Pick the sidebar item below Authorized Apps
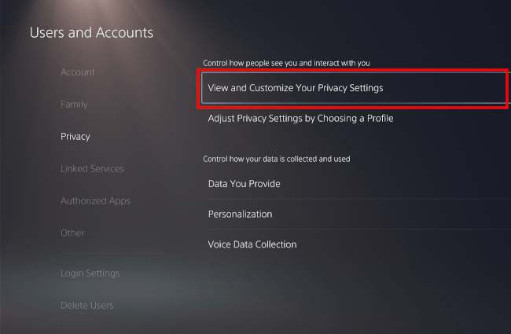Screen dimensions: 511x334 tap(72, 233)
